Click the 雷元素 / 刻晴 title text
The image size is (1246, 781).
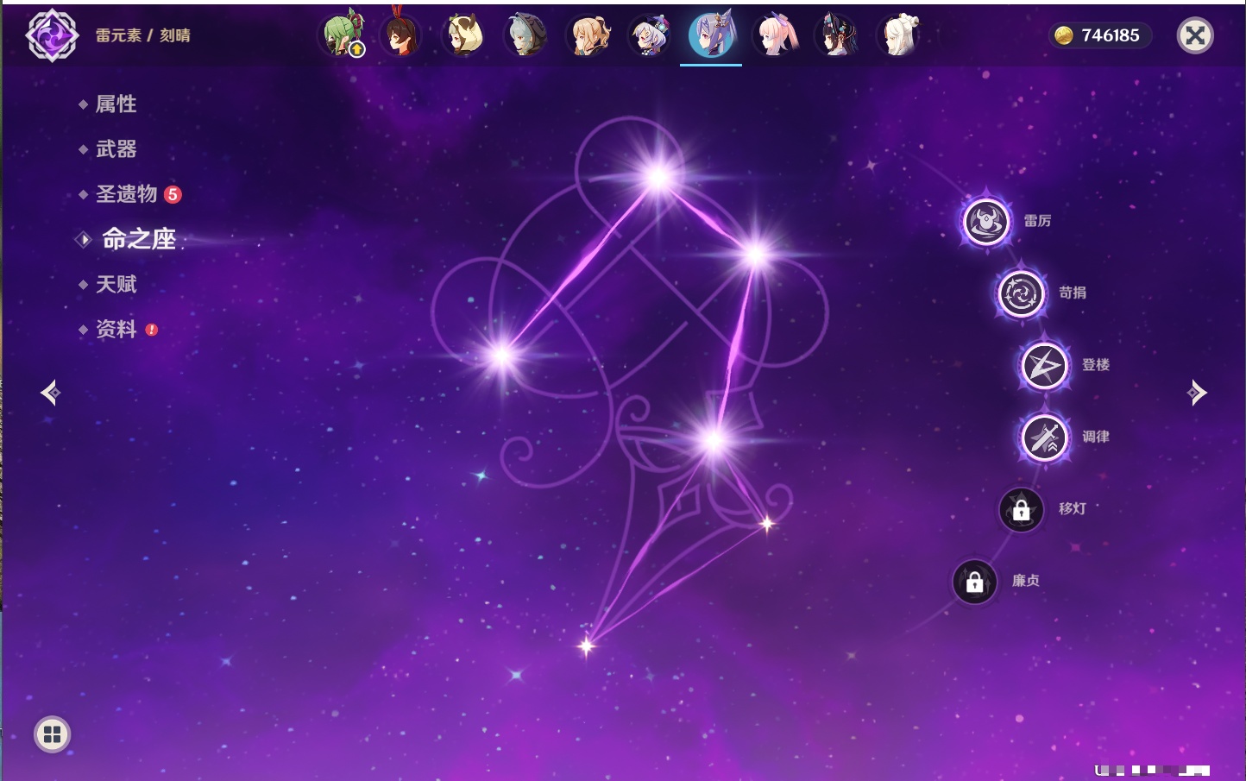(x=143, y=35)
